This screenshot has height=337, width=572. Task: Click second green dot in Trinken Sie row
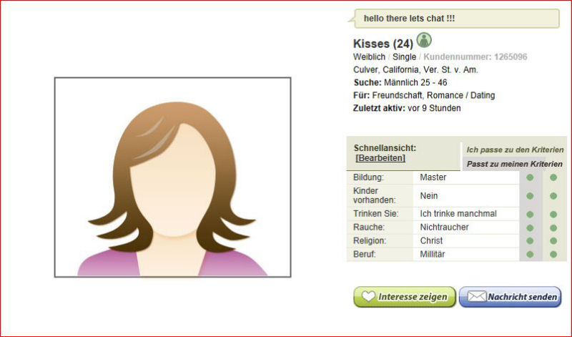[553, 215]
